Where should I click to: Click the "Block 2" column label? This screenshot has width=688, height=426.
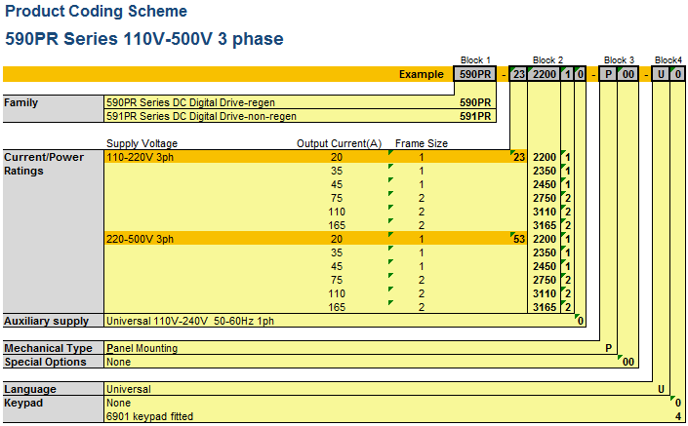coord(547,60)
